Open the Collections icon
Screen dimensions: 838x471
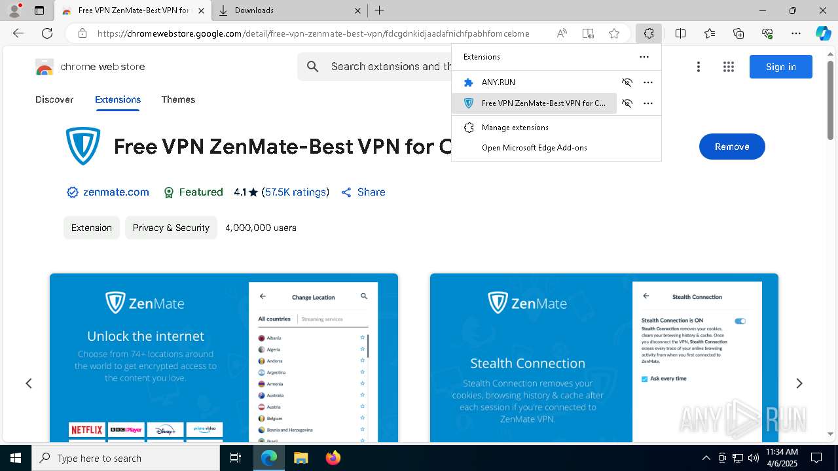tap(738, 33)
